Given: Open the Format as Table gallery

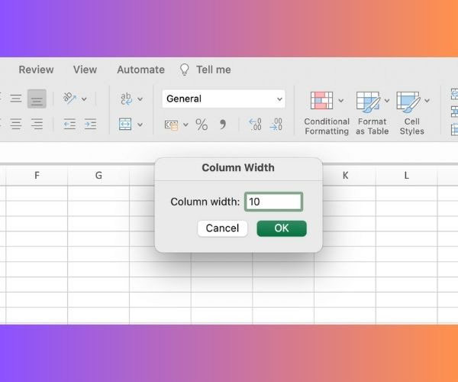Looking at the screenshot, I should (373, 113).
